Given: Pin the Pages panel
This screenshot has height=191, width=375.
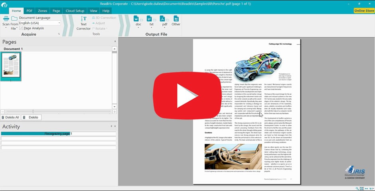Looking at the screenshot, I should point(115,41).
